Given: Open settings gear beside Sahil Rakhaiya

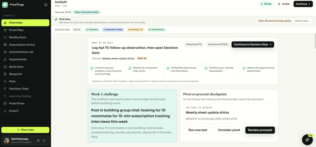Looking at the screenshot, I should click(x=38, y=141).
